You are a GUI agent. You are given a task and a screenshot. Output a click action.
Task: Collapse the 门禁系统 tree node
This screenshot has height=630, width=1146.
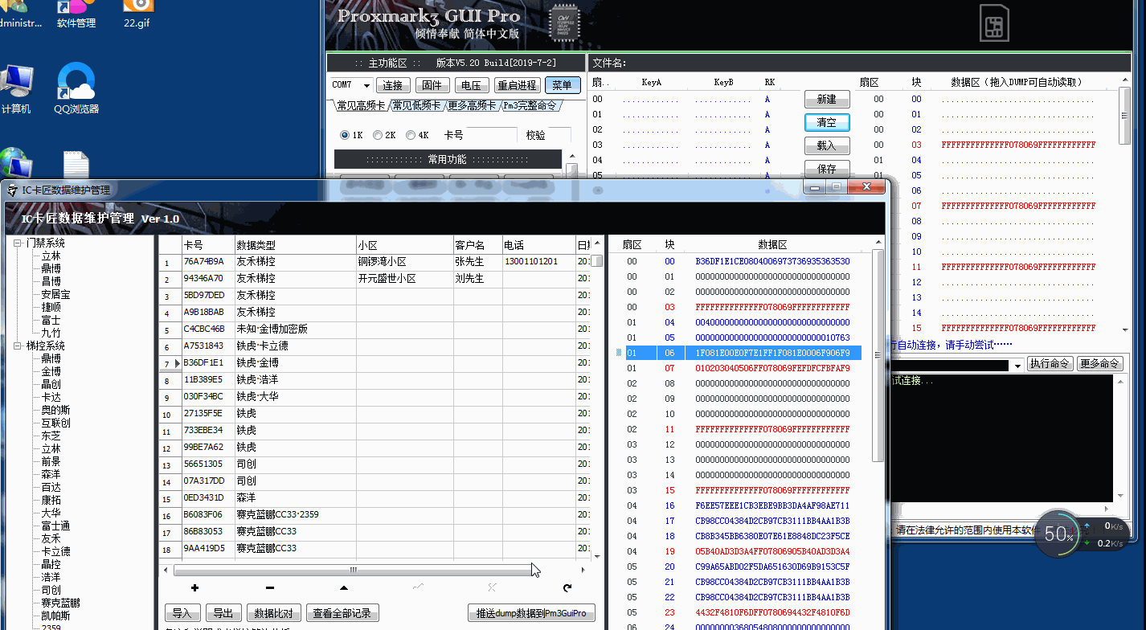18,243
